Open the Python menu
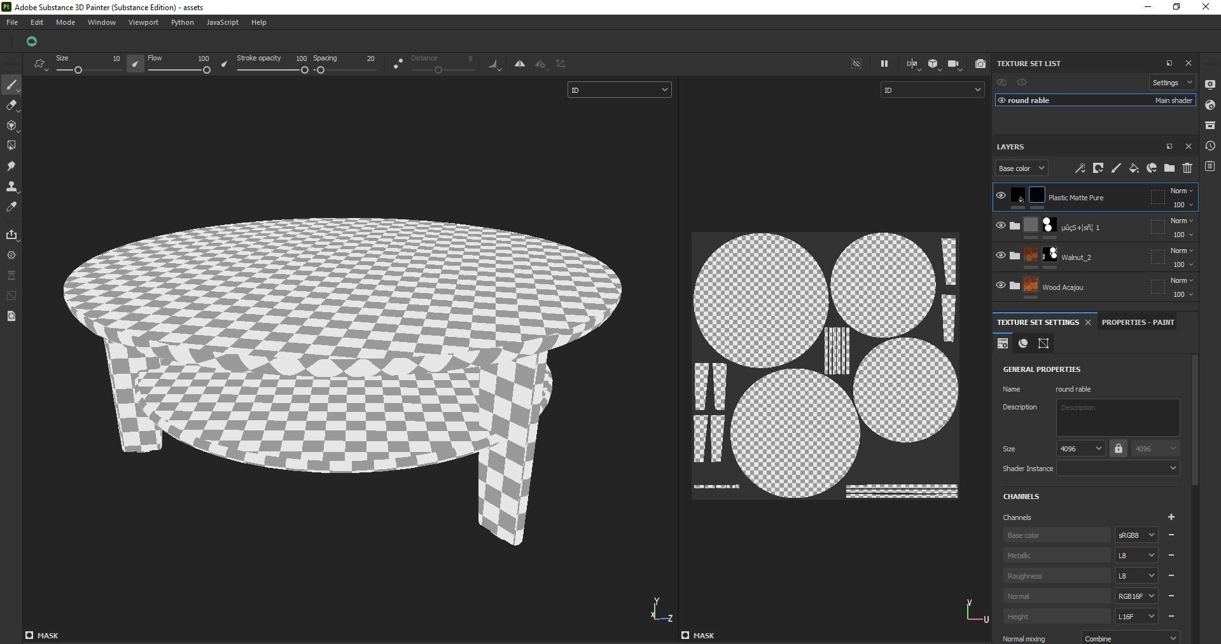1221x644 pixels. point(182,22)
